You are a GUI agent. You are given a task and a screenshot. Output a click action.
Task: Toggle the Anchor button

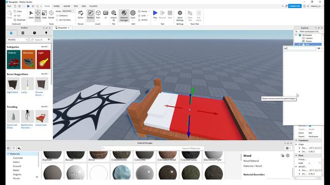pos(143,20)
